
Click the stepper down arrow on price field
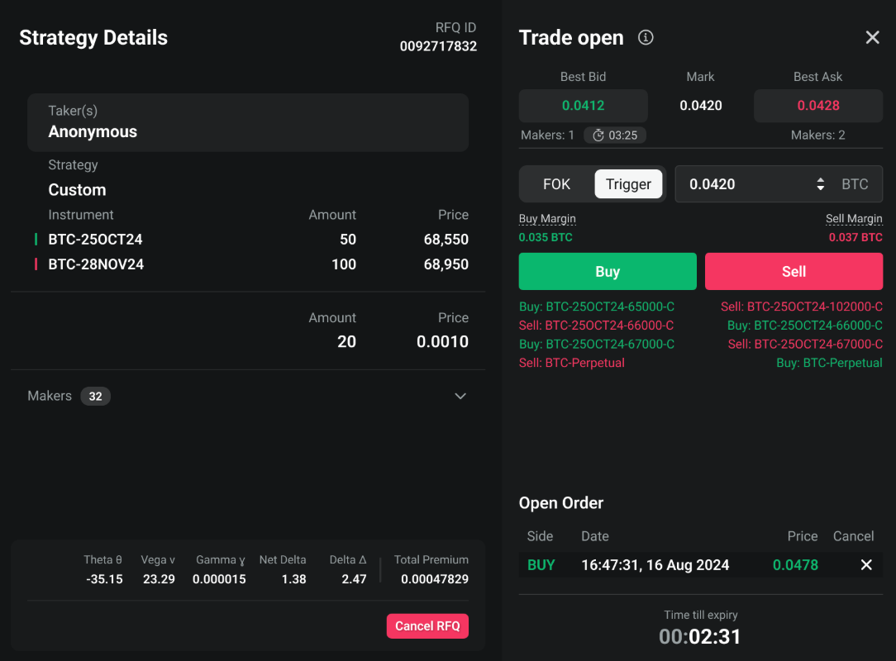pyautogui.click(x=820, y=188)
